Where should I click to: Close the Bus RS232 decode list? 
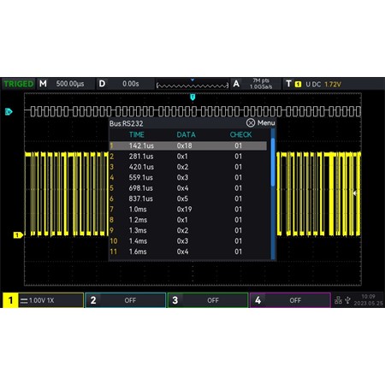(x=251, y=123)
